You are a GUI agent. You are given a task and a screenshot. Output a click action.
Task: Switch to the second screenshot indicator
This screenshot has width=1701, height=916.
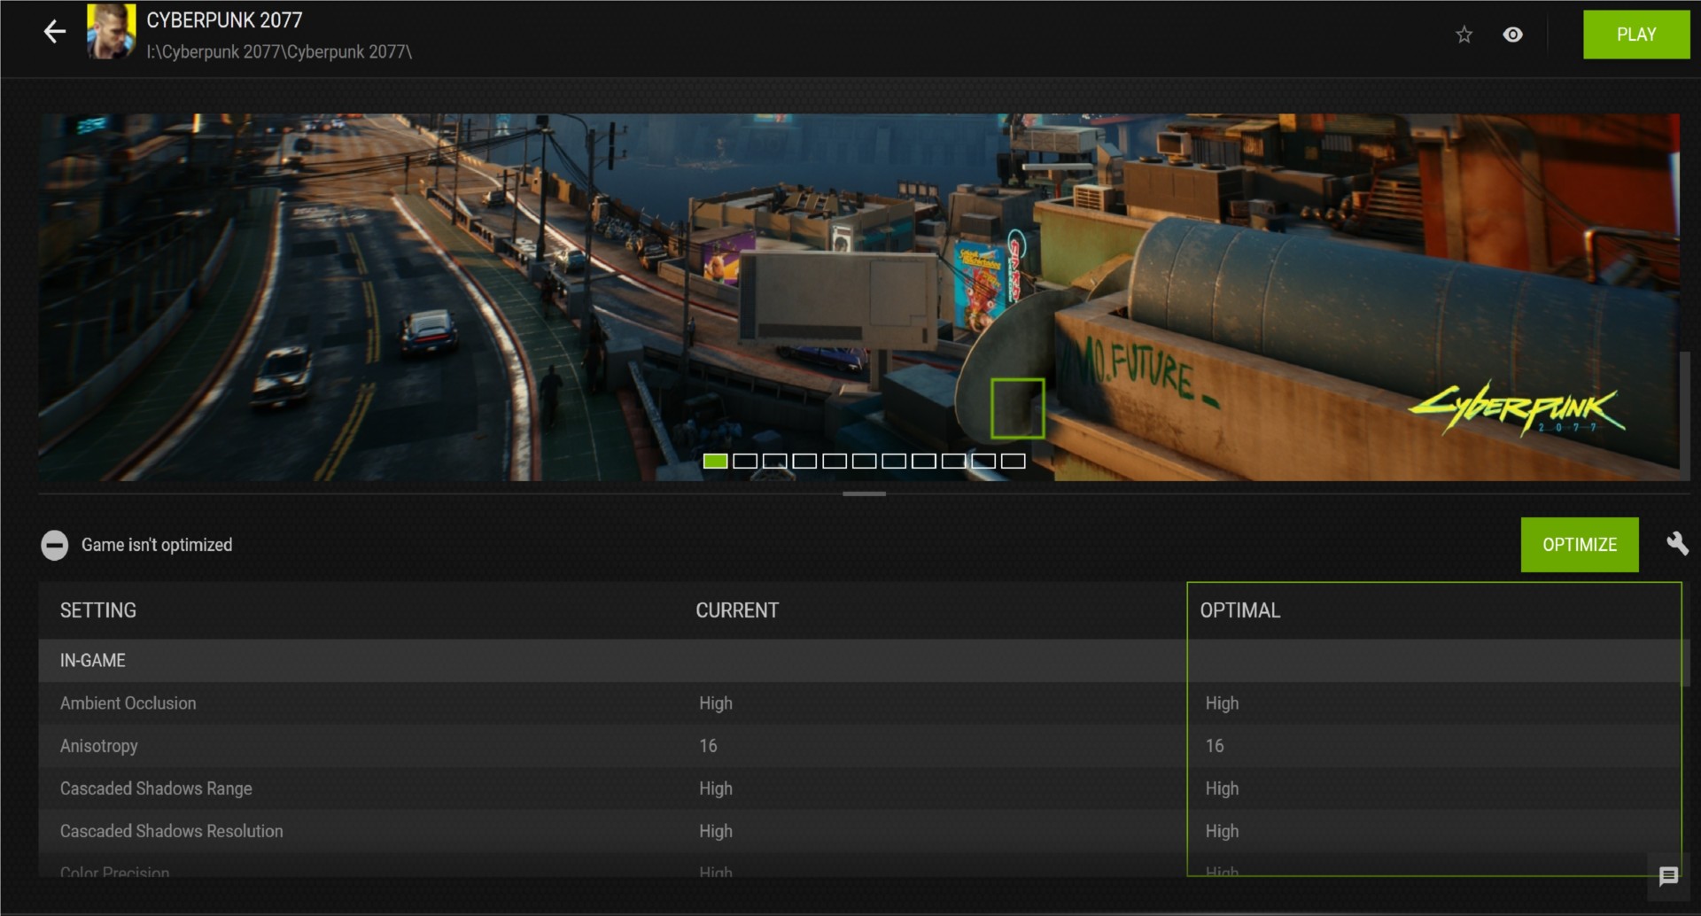pyautogui.click(x=745, y=461)
